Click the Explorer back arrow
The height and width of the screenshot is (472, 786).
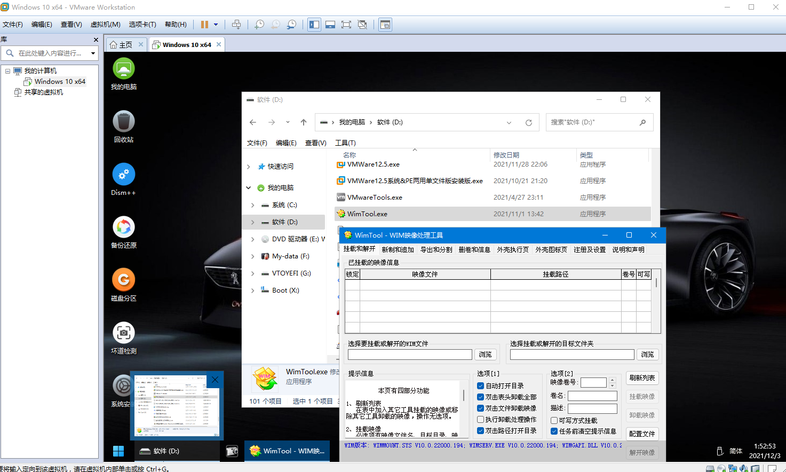click(x=253, y=122)
